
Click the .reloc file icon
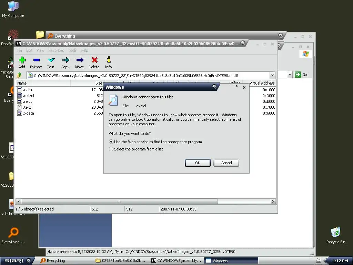pyautogui.click(x=20, y=101)
